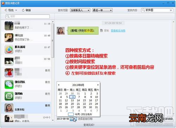Click the contact list scrollbar thumb

53,41
